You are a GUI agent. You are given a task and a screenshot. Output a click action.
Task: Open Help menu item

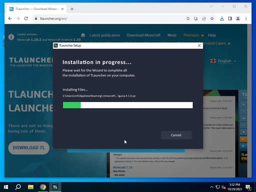(212, 35)
